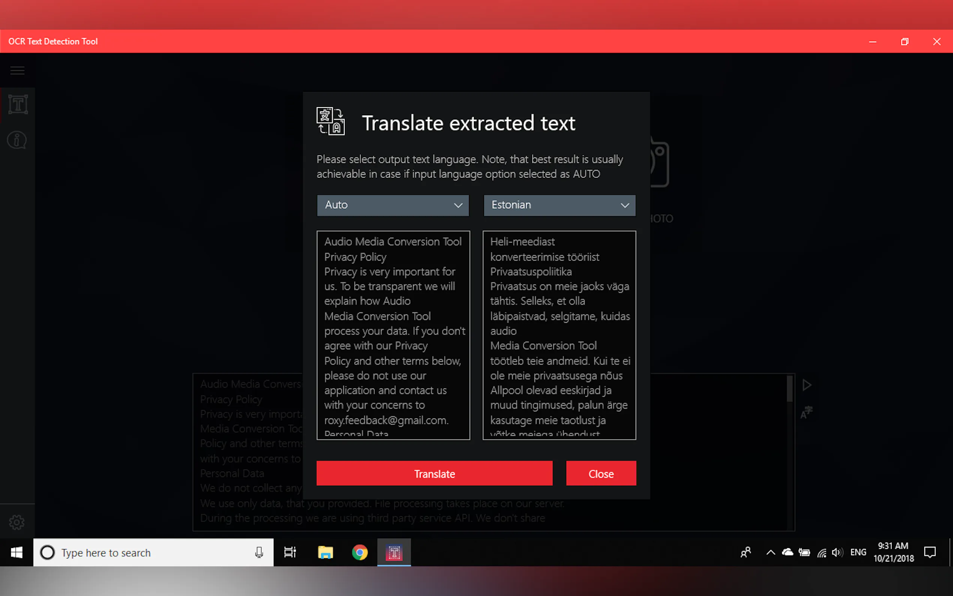Open the info page from sidebar
This screenshot has height=596, width=953.
coord(17,140)
